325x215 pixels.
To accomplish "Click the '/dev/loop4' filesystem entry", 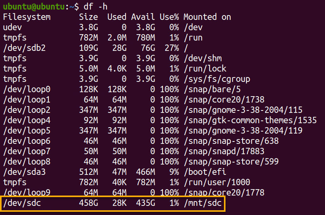I will pos(27,120).
